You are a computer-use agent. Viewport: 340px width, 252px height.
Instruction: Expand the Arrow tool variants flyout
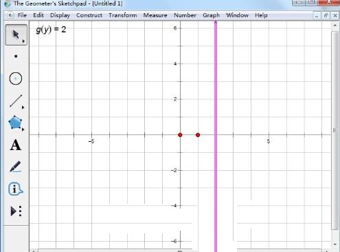point(23,41)
